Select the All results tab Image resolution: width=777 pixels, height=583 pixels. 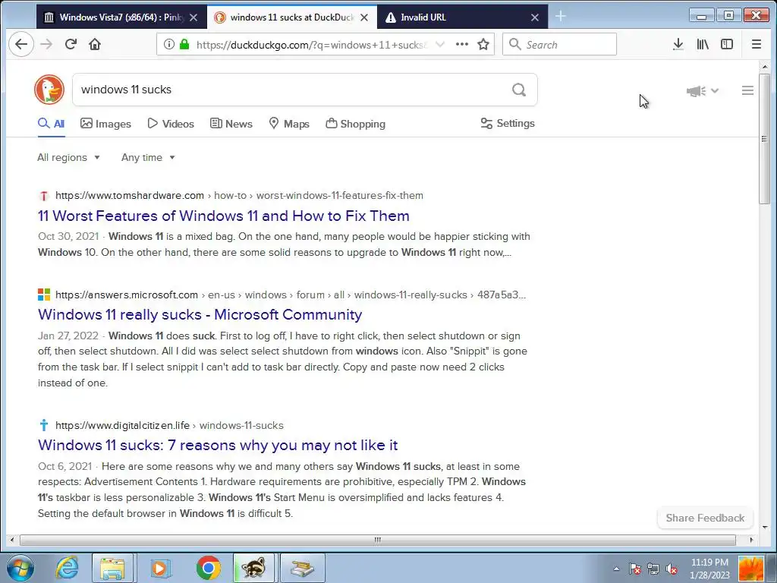[x=51, y=124]
